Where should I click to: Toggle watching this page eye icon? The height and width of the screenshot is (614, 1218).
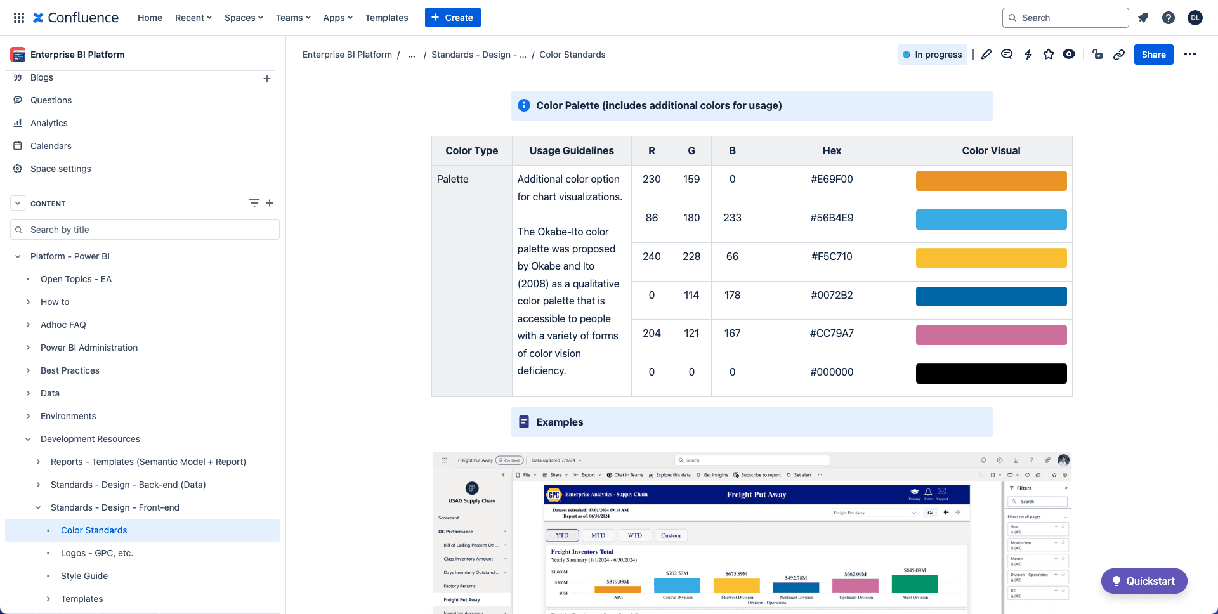click(1069, 55)
